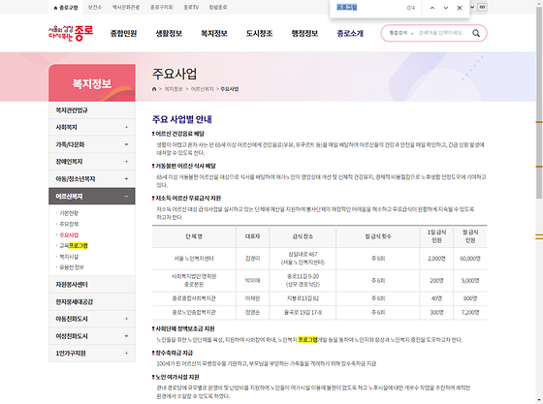Image resolution: width=543 pixels, height=404 pixels.
Task: Open 기본현황 submenu link
Action: 69,213
